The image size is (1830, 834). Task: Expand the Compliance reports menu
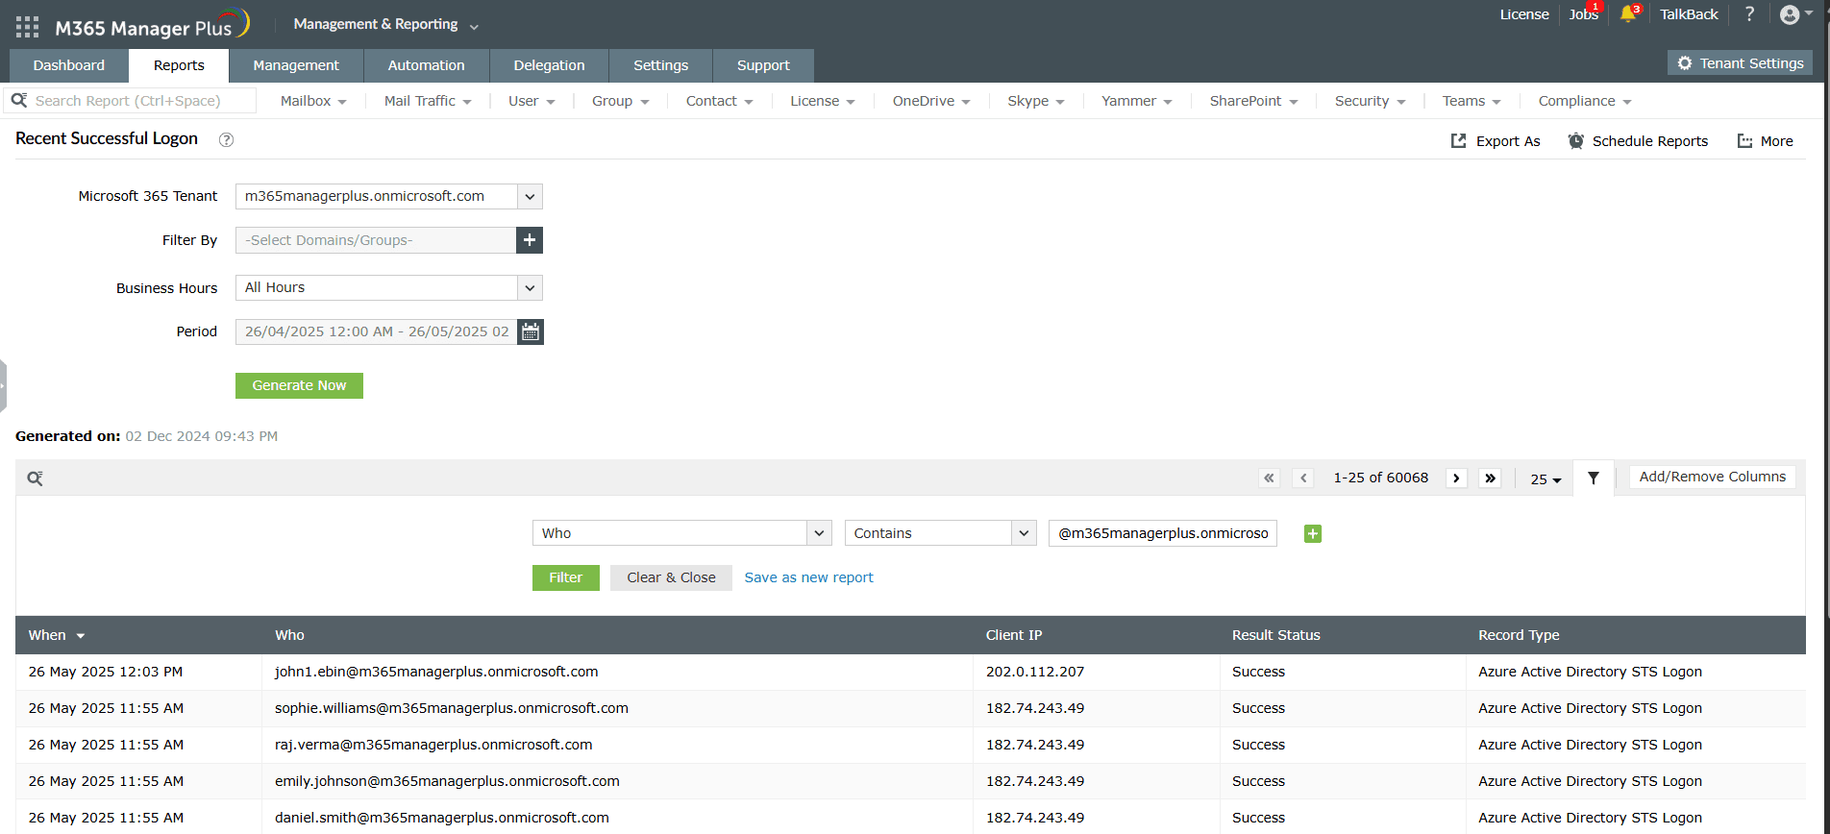click(1585, 101)
